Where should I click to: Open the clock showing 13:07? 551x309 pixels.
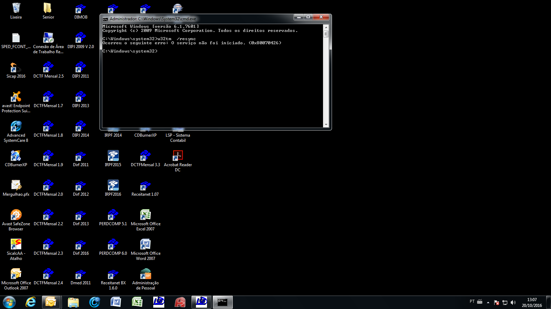[x=532, y=302]
